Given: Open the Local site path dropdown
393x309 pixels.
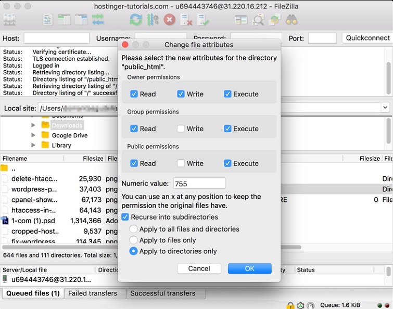Looking at the screenshot, I should tap(385, 108).
